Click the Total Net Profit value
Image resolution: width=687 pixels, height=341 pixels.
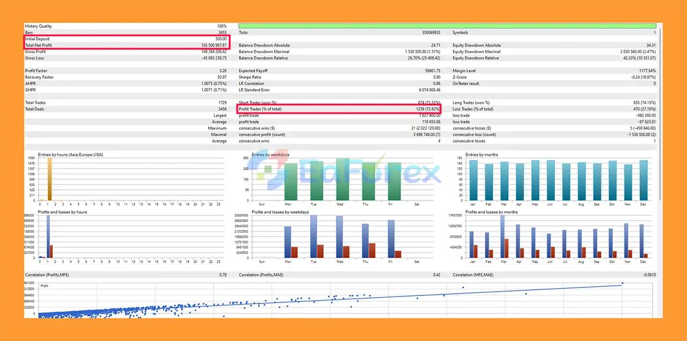[213, 46]
